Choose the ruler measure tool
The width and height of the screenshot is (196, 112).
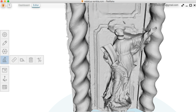[14, 60]
